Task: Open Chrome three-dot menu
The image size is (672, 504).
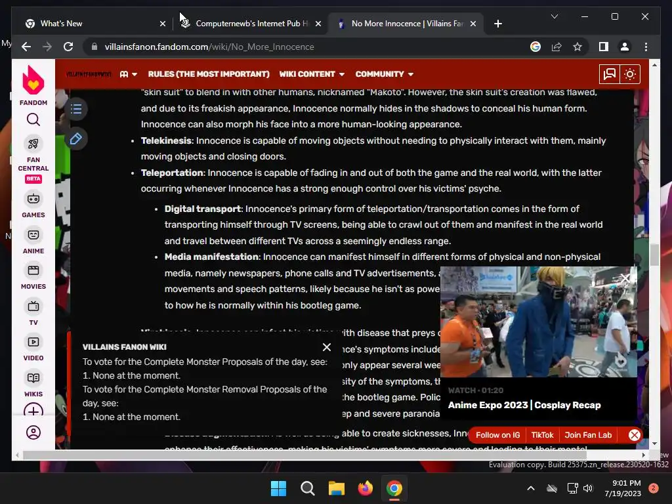Action: point(646,47)
